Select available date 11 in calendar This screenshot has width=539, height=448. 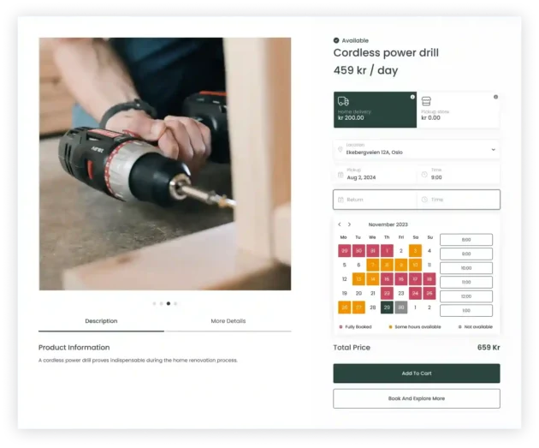click(x=429, y=265)
